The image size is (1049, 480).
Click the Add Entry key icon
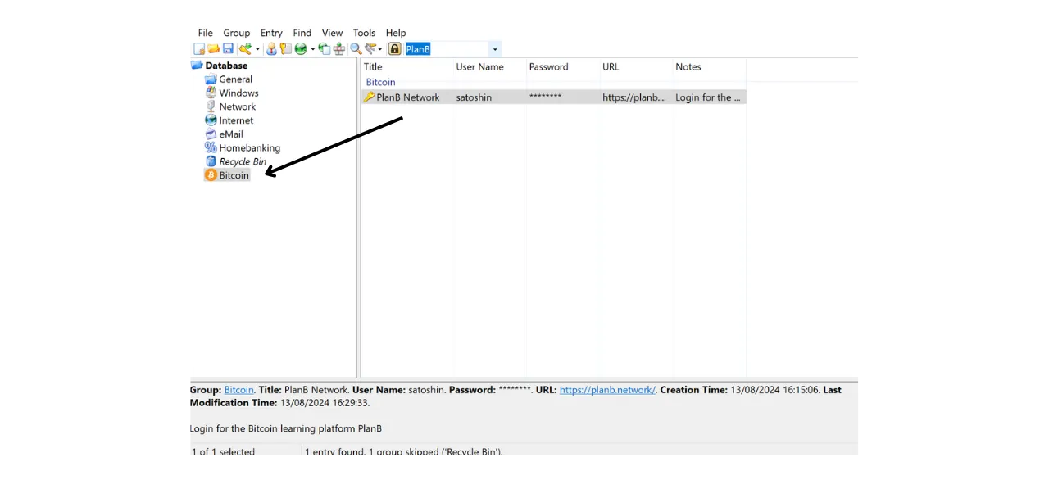pyautogui.click(x=246, y=49)
